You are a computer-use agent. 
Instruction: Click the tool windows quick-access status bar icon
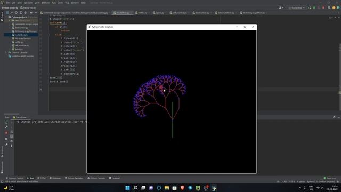click(2, 181)
